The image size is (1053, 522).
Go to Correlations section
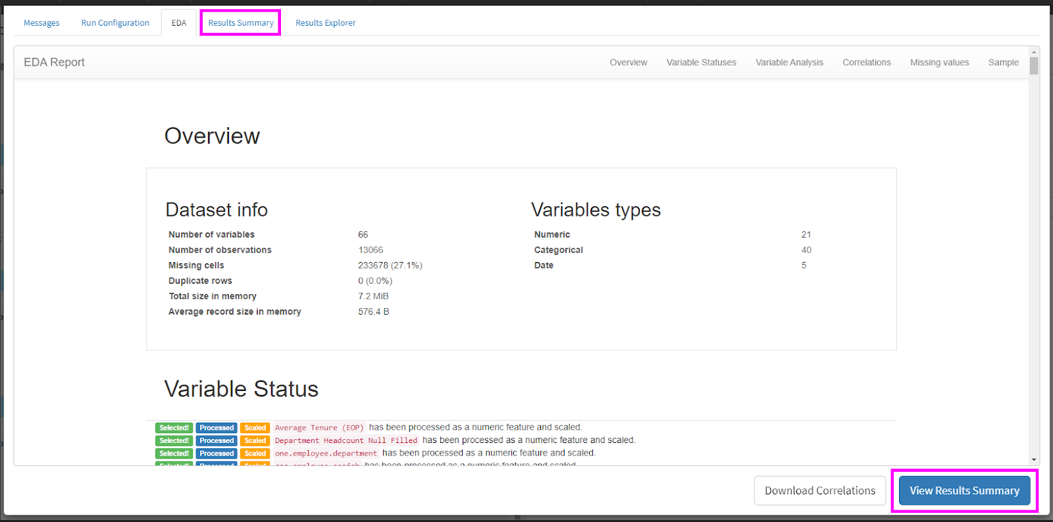[x=866, y=63]
